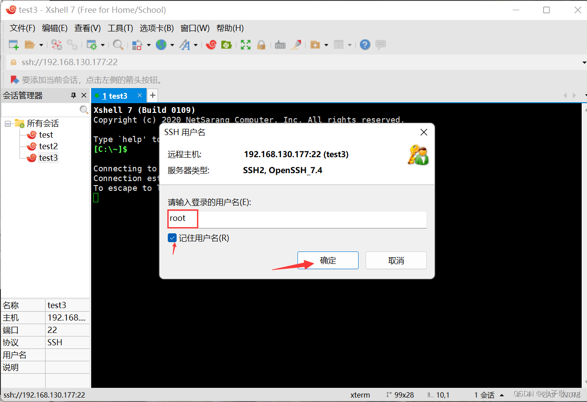Click the Font letter-A toolbar icon
This screenshot has height=402, width=587.
tap(185, 45)
